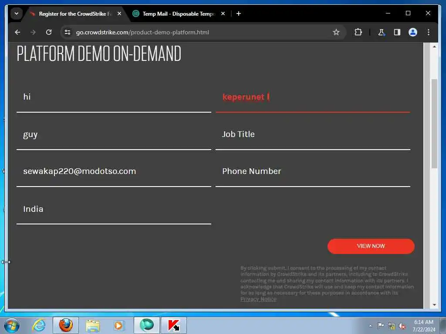
Task: Reload the CrowdStrike page
Action: click(x=49, y=32)
